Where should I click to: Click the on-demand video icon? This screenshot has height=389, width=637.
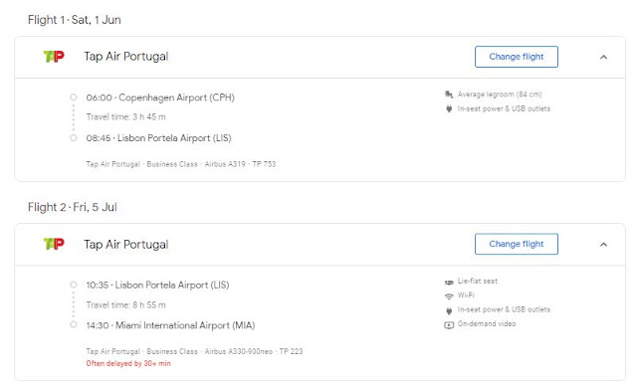point(449,325)
